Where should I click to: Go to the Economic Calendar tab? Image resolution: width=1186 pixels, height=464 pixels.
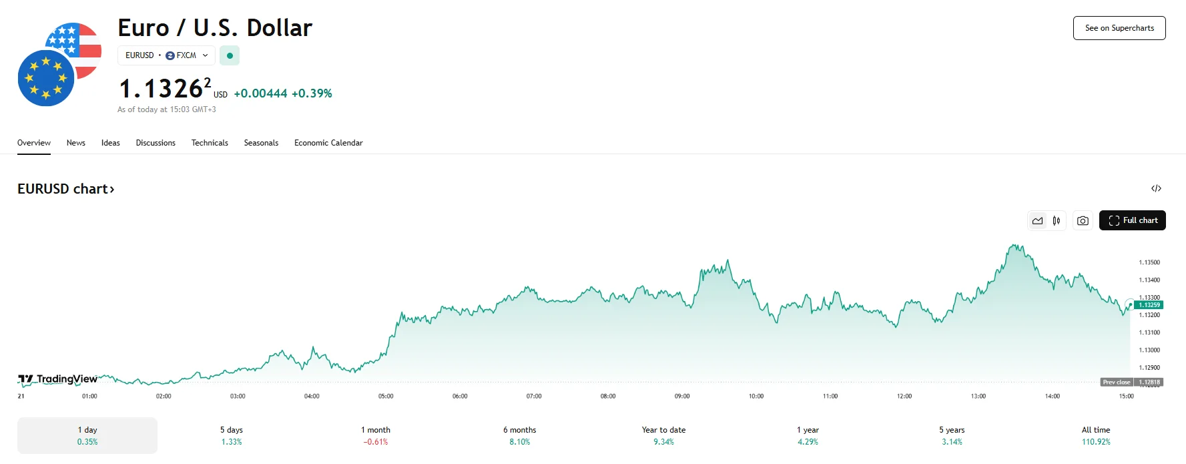[x=328, y=143]
